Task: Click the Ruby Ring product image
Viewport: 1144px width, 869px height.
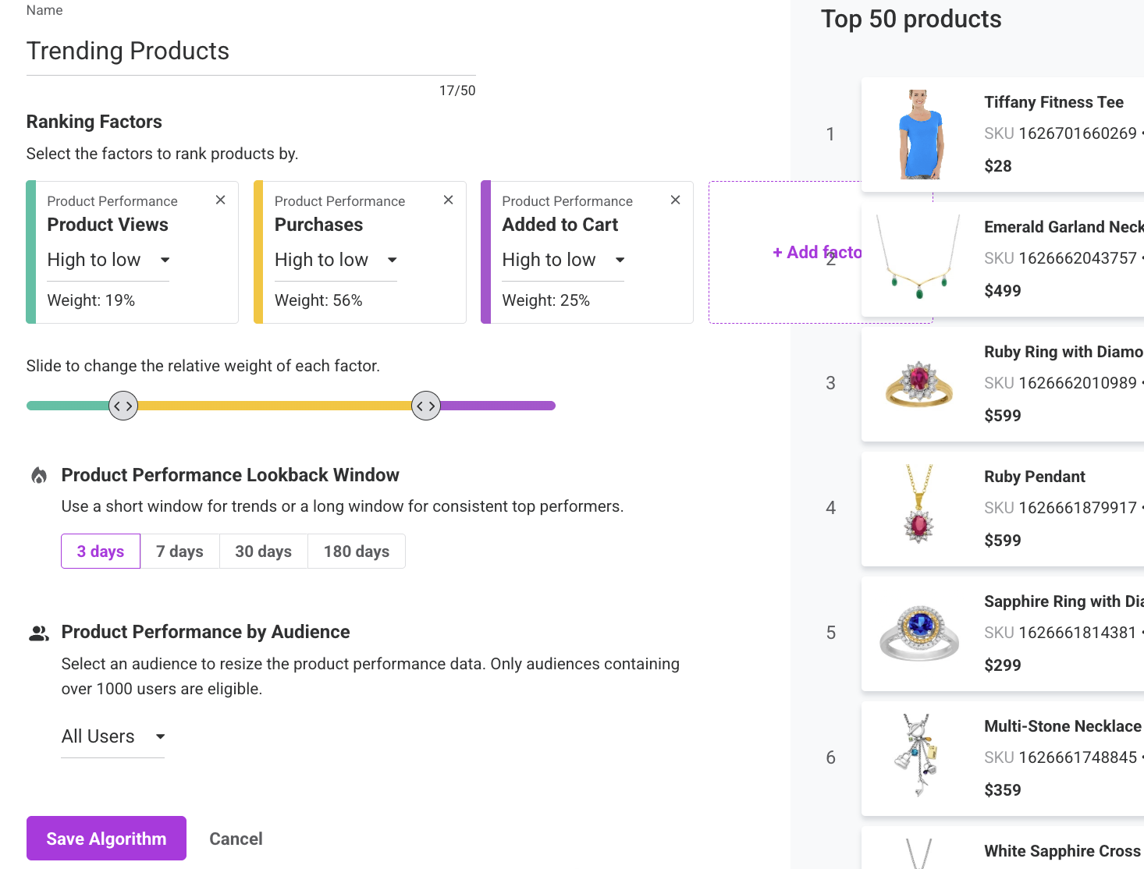Action: pos(920,384)
